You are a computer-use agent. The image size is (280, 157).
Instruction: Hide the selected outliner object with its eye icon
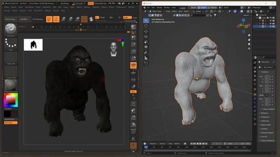[270, 26]
